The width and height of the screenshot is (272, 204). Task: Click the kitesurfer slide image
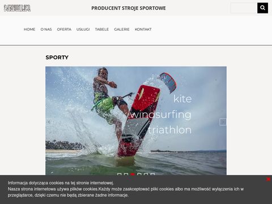point(136,121)
